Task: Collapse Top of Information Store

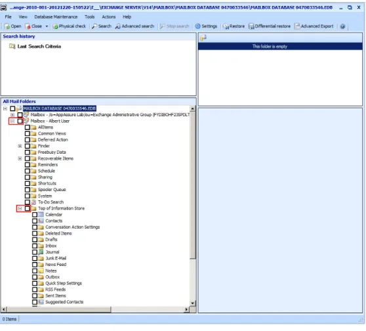Action: [x=20, y=208]
